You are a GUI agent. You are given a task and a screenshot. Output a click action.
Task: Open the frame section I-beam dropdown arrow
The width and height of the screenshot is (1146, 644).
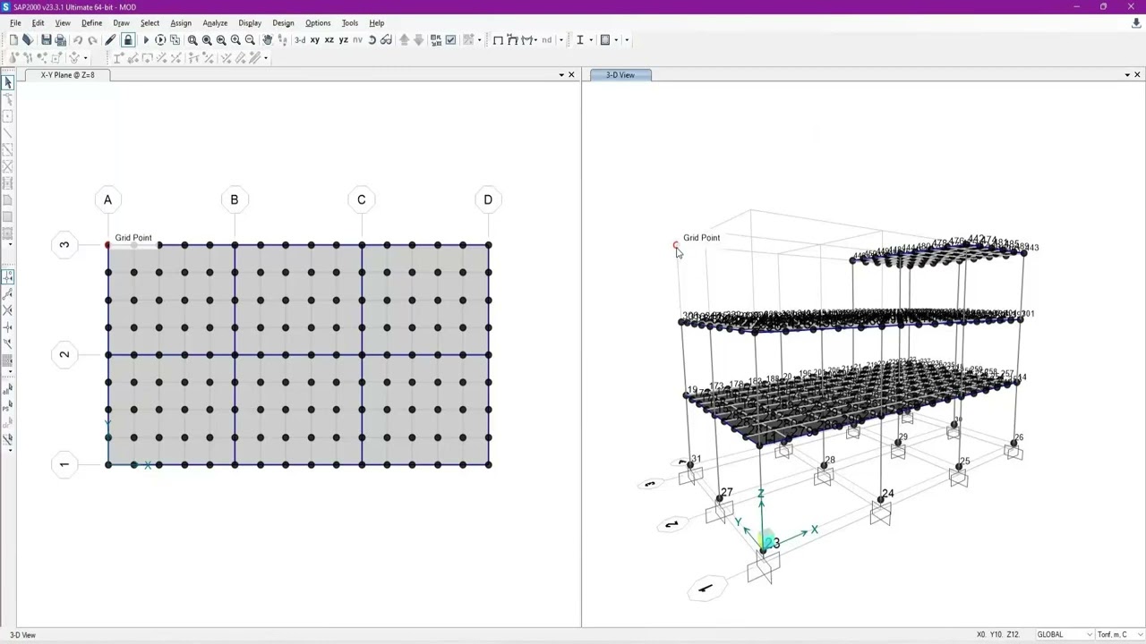(591, 39)
